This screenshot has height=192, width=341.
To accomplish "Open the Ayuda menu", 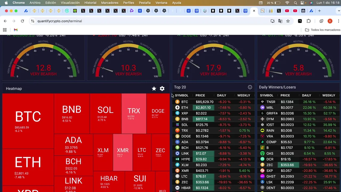I will tap(177, 3).
